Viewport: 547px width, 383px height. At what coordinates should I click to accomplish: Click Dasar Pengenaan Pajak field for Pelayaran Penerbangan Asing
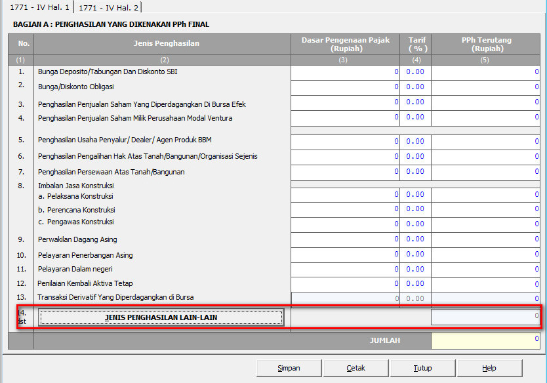[345, 255]
